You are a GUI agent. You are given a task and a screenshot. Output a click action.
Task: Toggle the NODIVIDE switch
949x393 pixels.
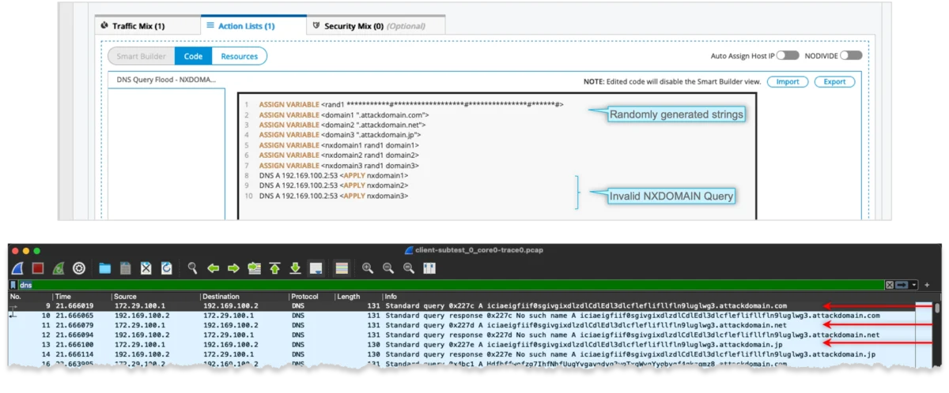(x=850, y=55)
